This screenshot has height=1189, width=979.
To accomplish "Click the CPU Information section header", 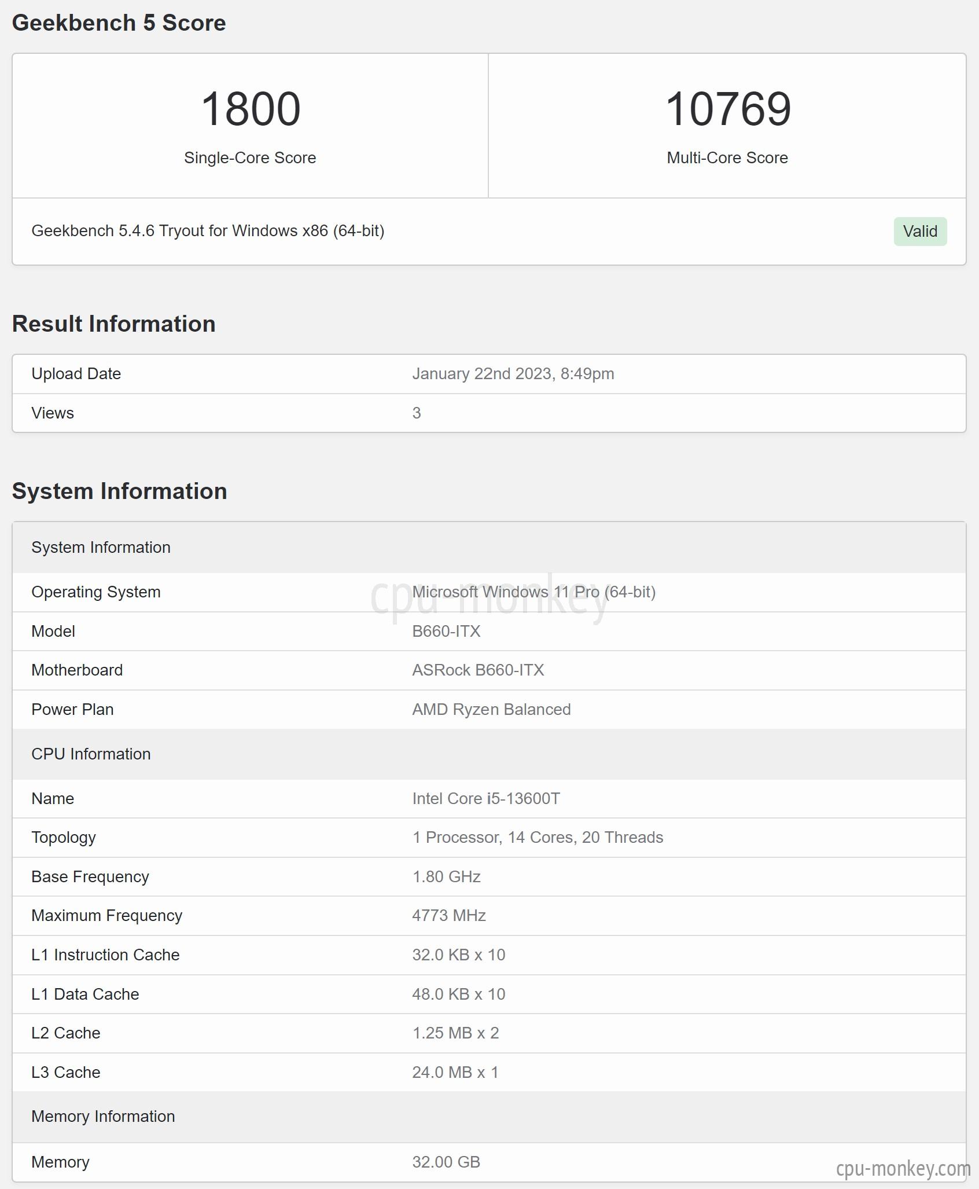I will click(489, 754).
